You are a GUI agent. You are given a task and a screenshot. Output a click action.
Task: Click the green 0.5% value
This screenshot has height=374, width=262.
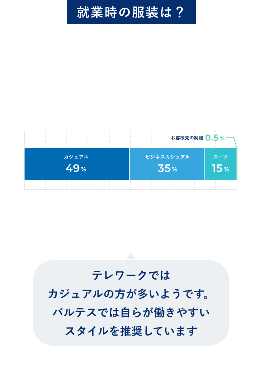pos(214,138)
